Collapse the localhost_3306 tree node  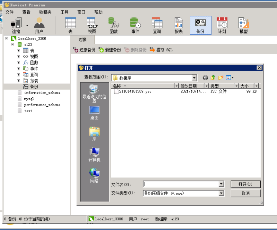tap(7, 39)
